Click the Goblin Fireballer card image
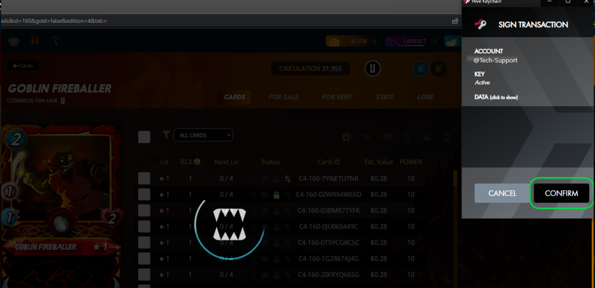The image size is (595, 288). [x=61, y=207]
